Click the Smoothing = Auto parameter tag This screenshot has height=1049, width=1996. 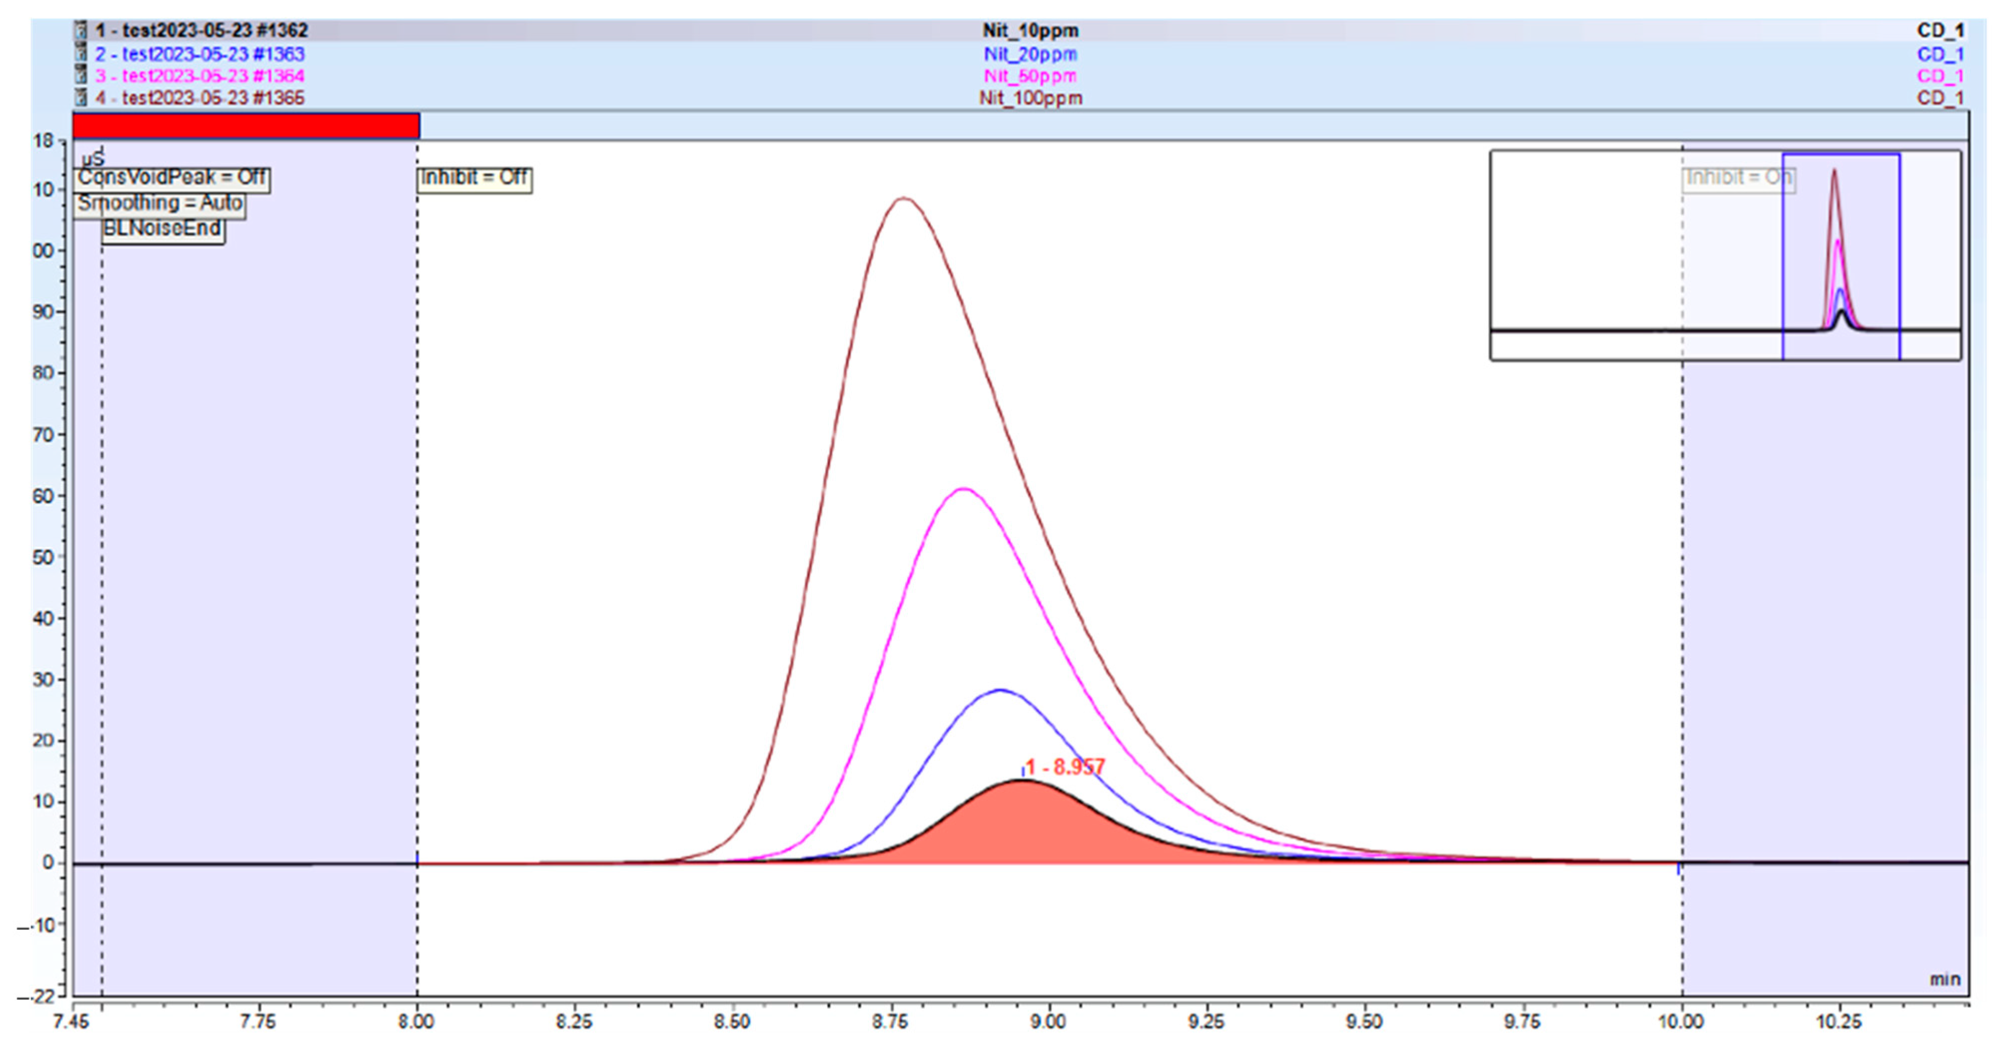pos(160,204)
